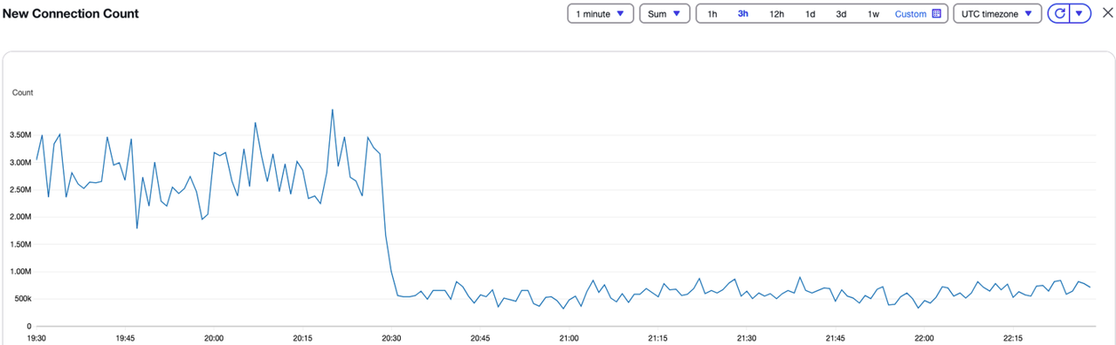Click the calendar icon beside Custom

tap(937, 14)
